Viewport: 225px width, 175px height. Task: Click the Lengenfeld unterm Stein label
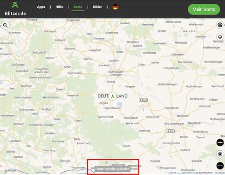tap(42, 70)
